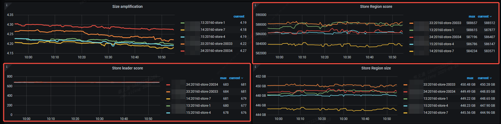Select the 450.48 GB max value in Store Region size
The image size is (501, 124).
point(468,85)
